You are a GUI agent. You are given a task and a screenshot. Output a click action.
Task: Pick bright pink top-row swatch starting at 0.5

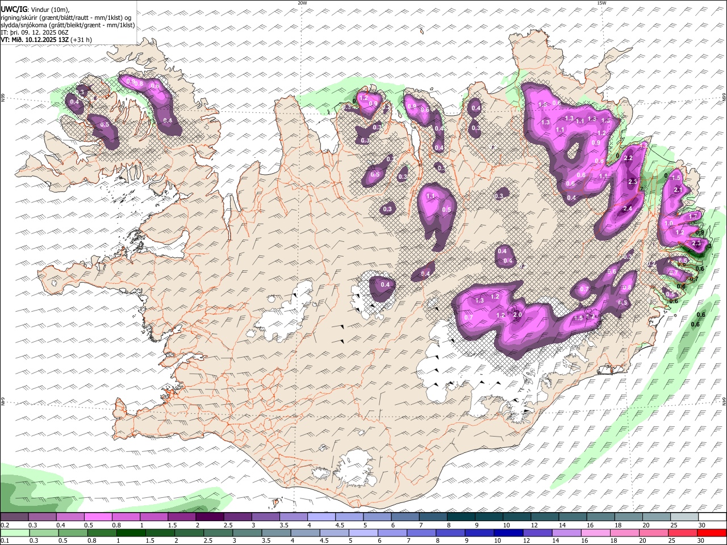pyautogui.click(x=98, y=517)
